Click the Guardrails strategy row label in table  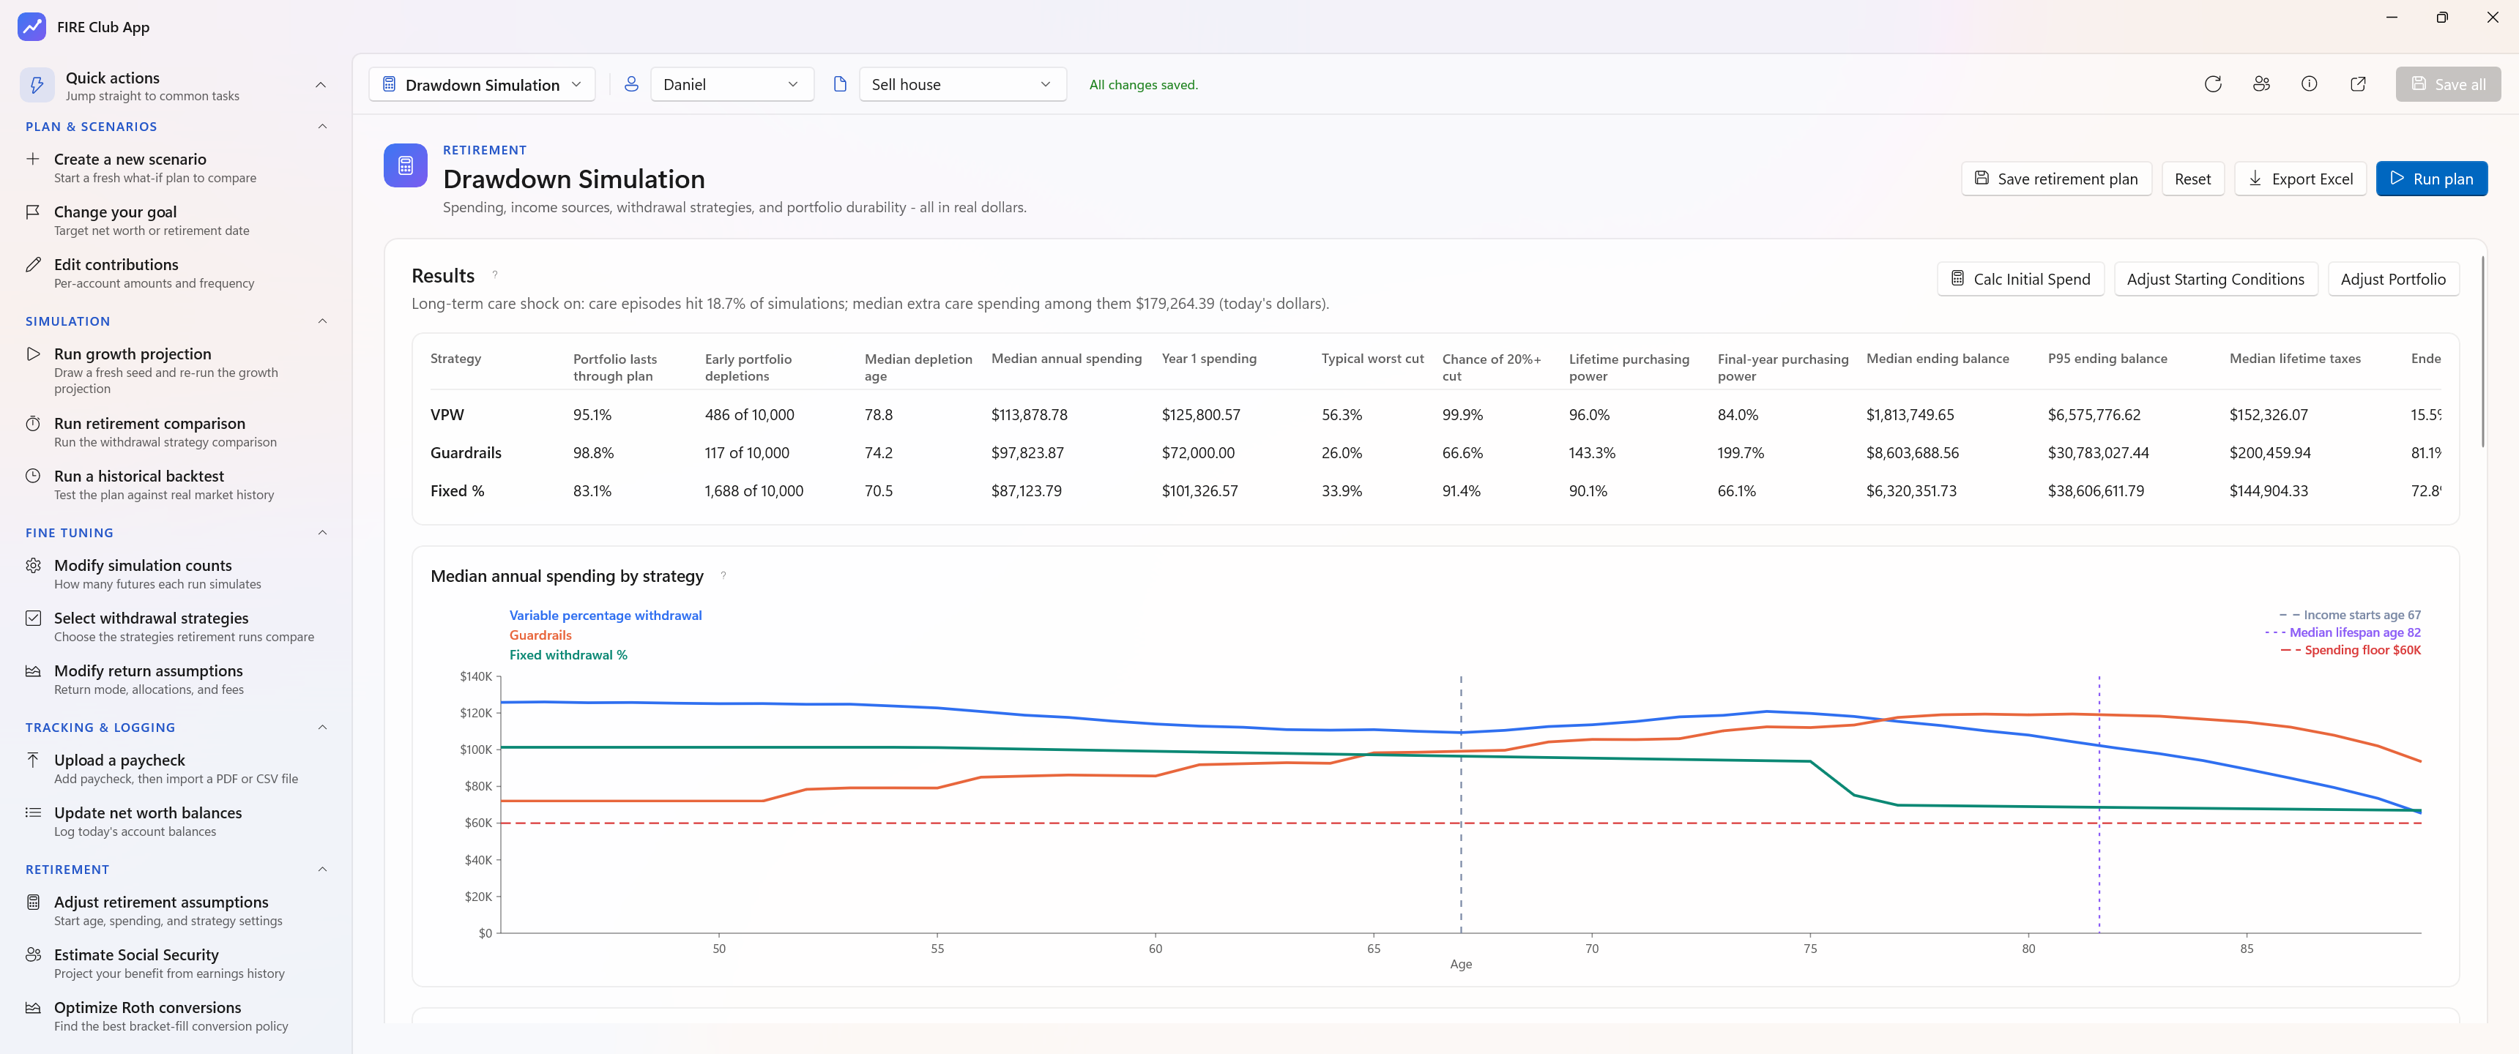click(x=466, y=452)
